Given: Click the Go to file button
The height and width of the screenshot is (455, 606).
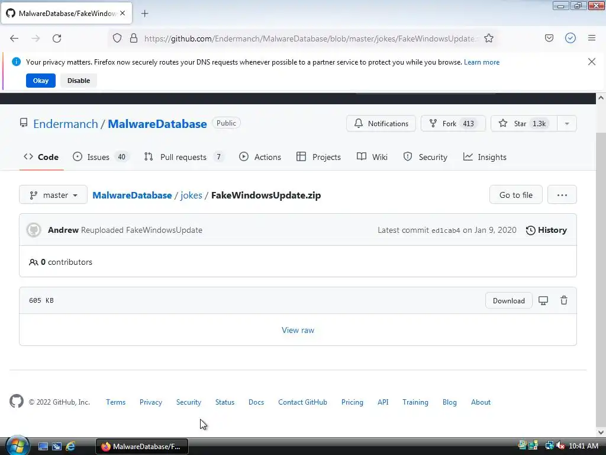Looking at the screenshot, I should pos(516,194).
